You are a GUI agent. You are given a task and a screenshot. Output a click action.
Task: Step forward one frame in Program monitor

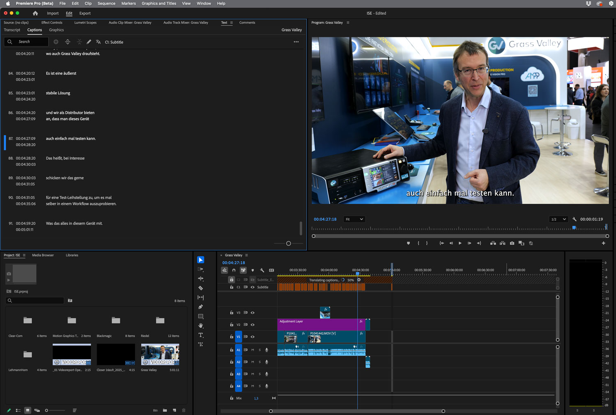[469, 243]
